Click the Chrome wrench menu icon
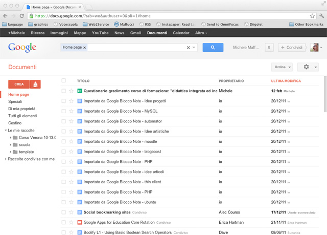 coord(320,16)
